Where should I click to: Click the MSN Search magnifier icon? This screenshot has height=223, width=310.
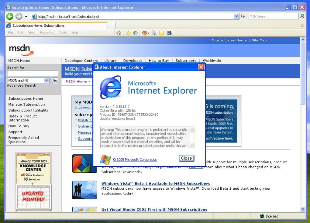pos(302,16)
